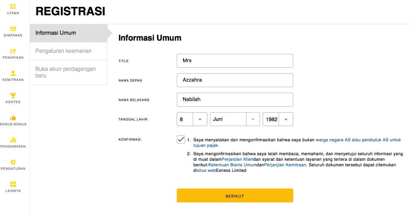Viewport: 418px width, 217px height.
Task: Open the Kontes trophy icon
Action: coord(13,95)
